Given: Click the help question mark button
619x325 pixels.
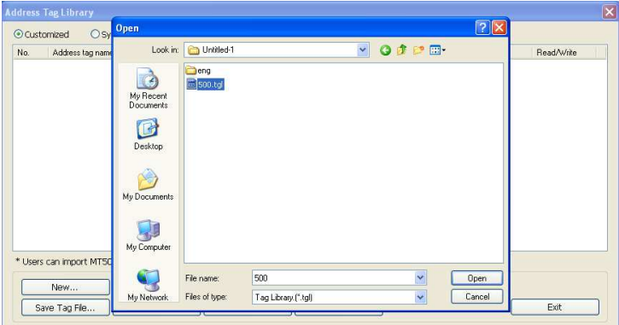Looking at the screenshot, I should click(x=482, y=28).
